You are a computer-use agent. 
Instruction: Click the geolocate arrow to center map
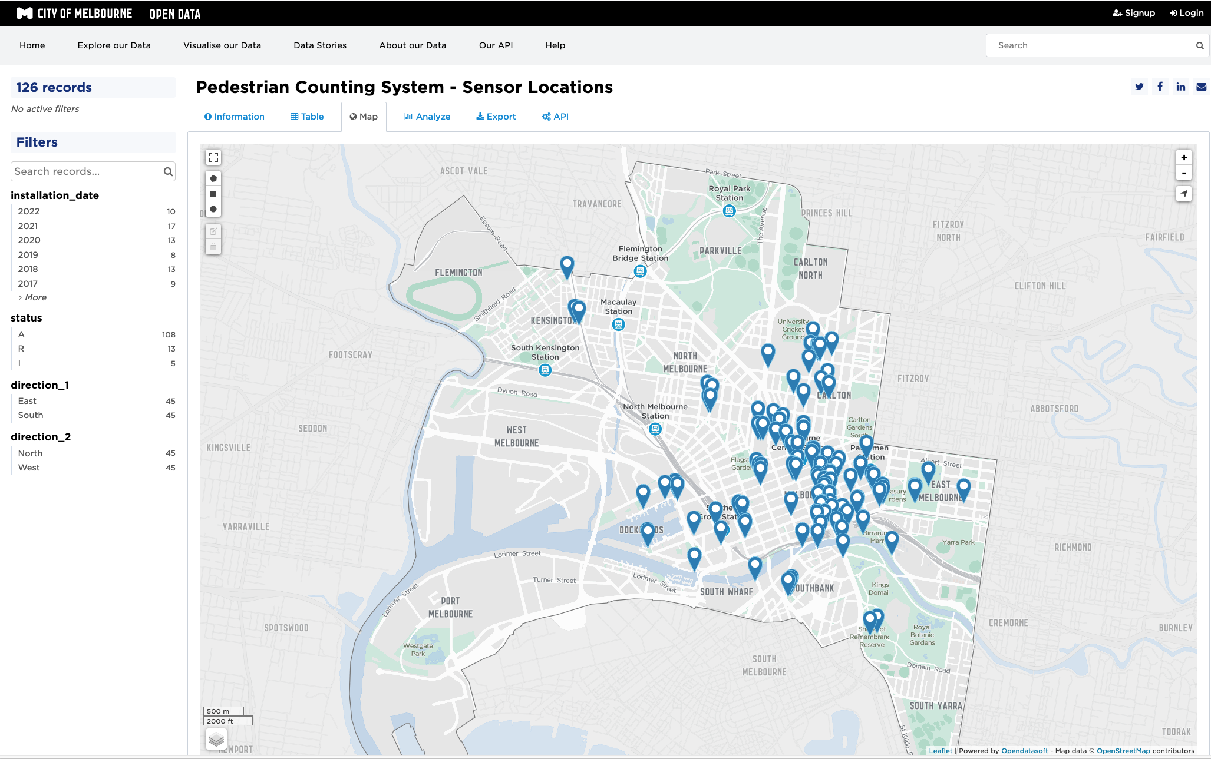pyautogui.click(x=1184, y=193)
